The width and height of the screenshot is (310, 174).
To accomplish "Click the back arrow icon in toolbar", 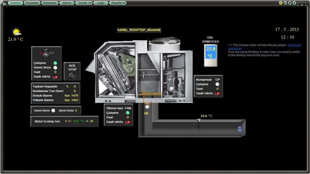I will coord(4,3).
